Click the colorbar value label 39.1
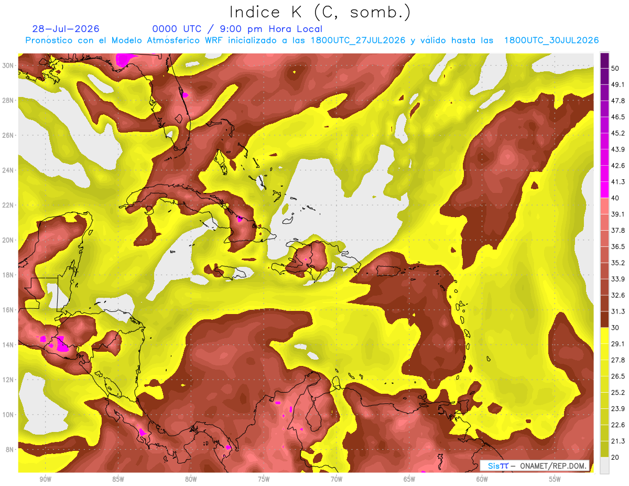 (x=618, y=214)
